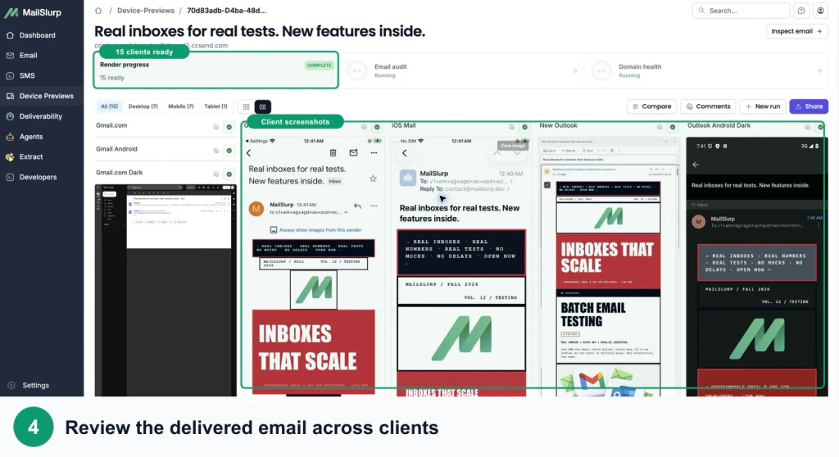Image resolution: width=839 pixels, height=457 pixels.
Task: Open comments for Gmail.com row
Action: 216,128
